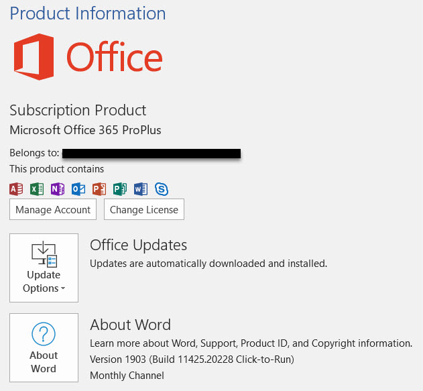
Task: Click the Office Updates heading
Action: click(138, 245)
